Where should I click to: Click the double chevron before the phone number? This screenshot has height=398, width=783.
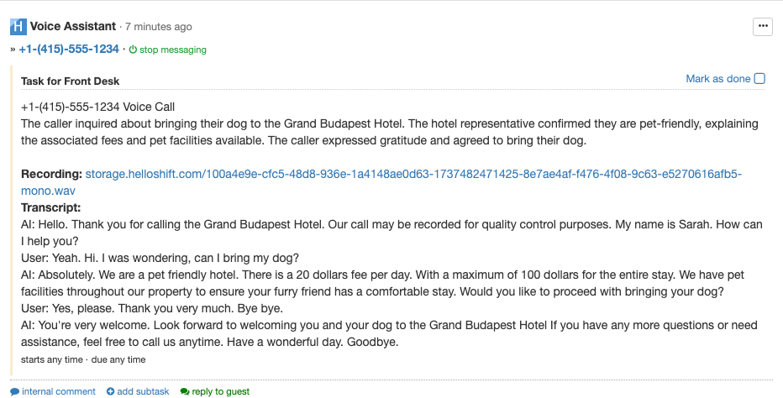(13, 50)
